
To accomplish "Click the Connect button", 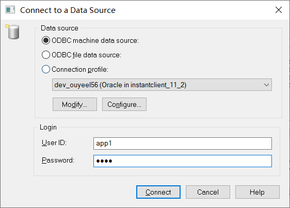I will tap(158, 192).
